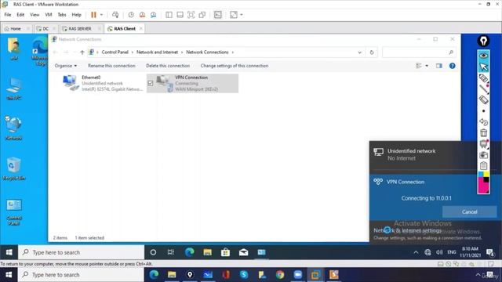
Task: Select the Ethernet0 adapter
Action: (x=103, y=83)
